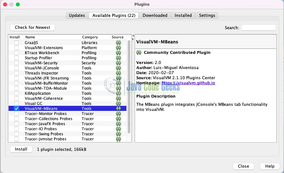
Task: Click the Install button
Action: click(21, 149)
